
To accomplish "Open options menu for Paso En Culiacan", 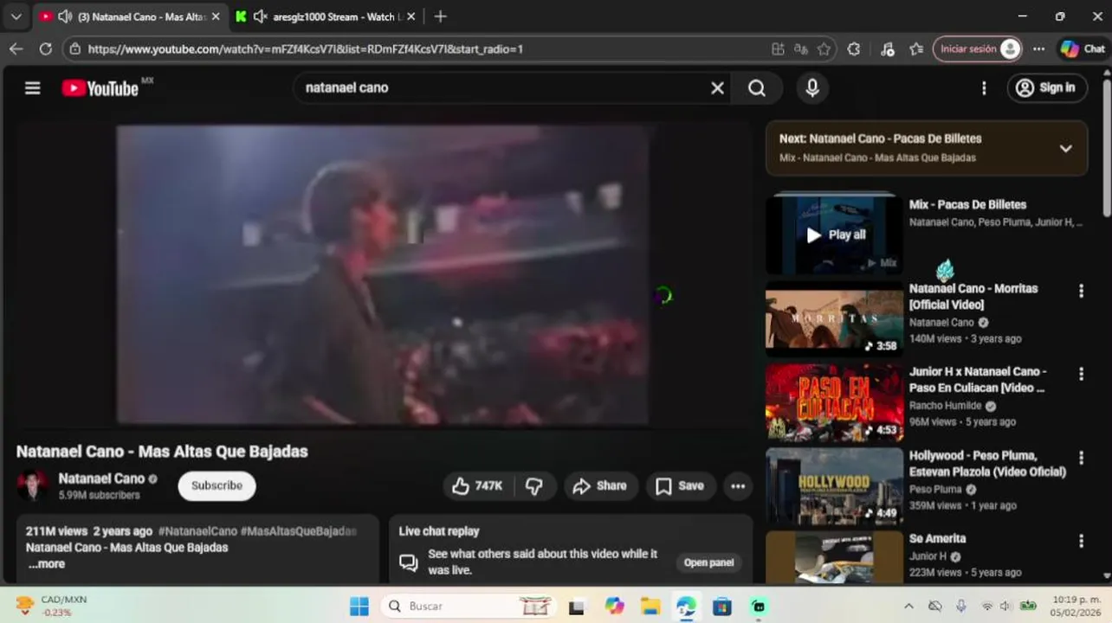I will pyautogui.click(x=1081, y=374).
